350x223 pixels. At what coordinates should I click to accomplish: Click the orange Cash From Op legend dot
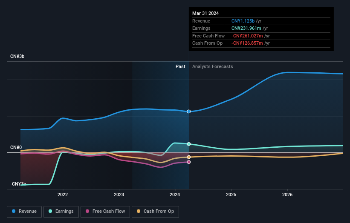tap(139, 211)
